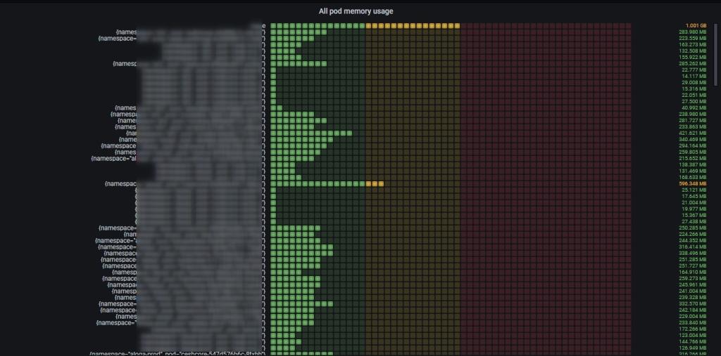
Task: Select the 172.266 MB value
Action: click(x=693, y=329)
